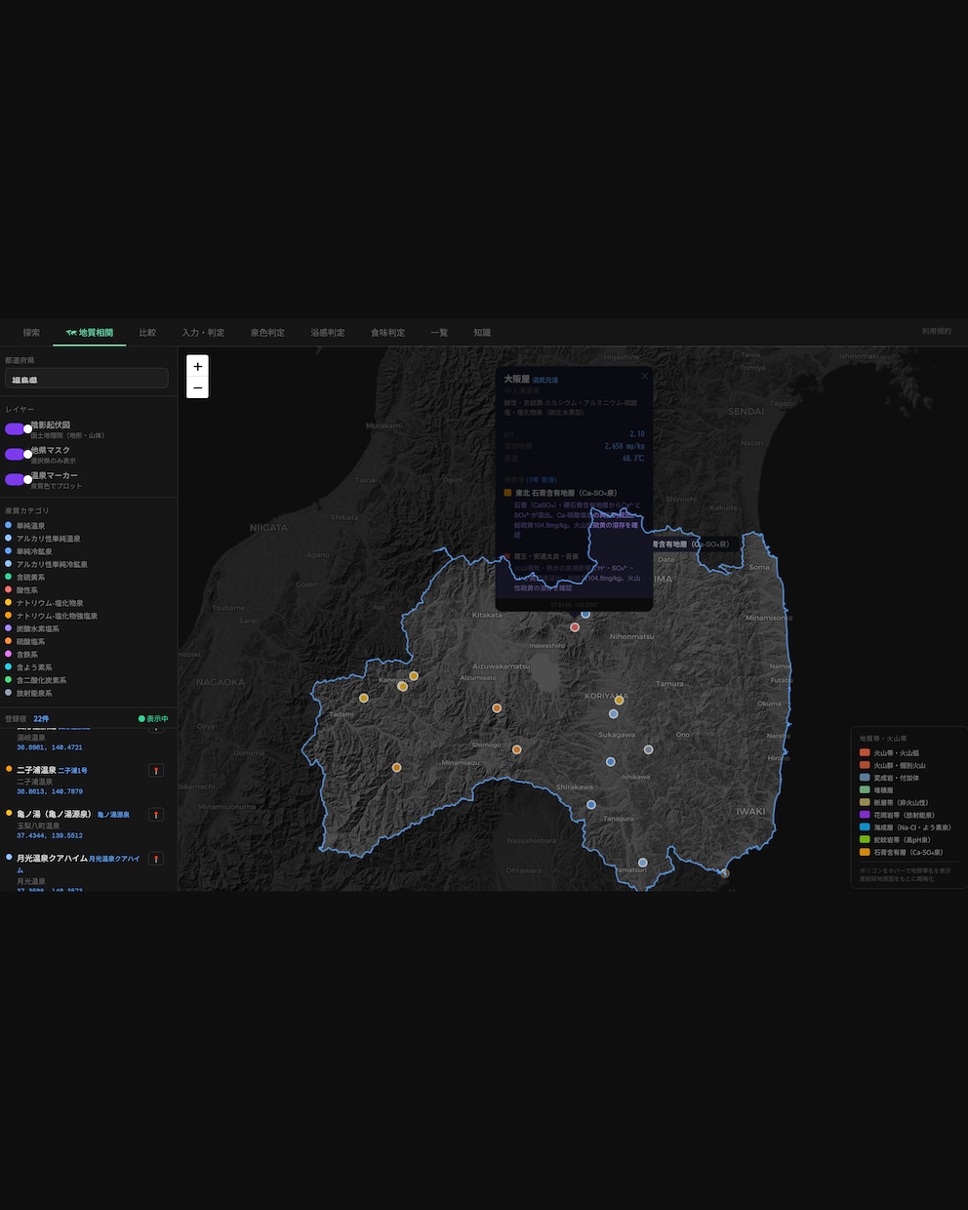Click the 表示中 status indicator
The height and width of the screenshot is (1210, 968).
tap(153, 719)
